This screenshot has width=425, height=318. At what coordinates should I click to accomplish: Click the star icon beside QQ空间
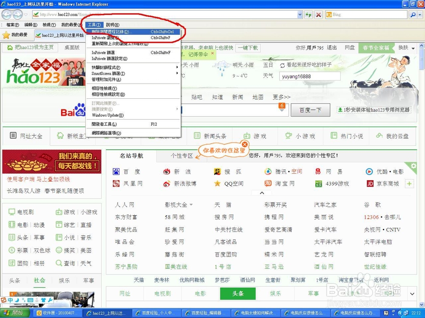tap(217, 184)
